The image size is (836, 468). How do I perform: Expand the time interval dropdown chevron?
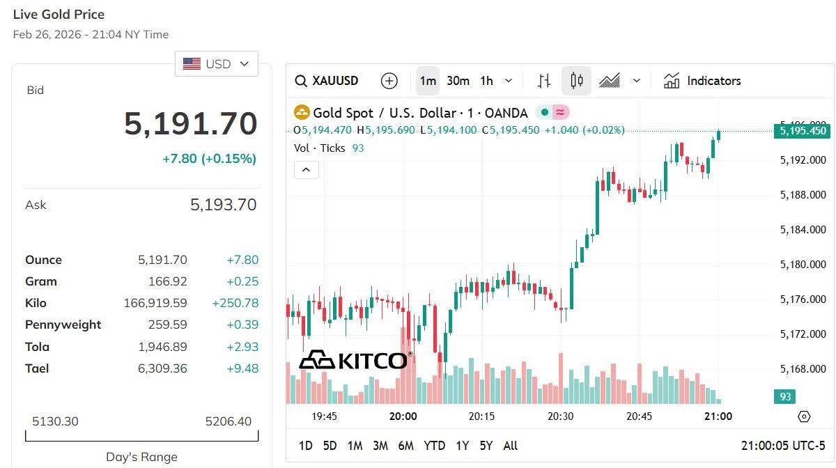tap(509, 81)
